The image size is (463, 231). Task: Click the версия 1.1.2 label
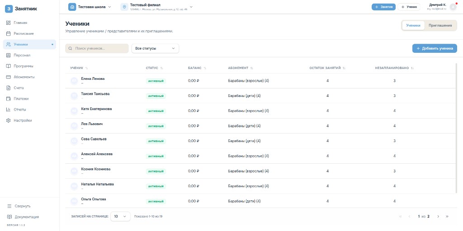(x=16, y=226)
